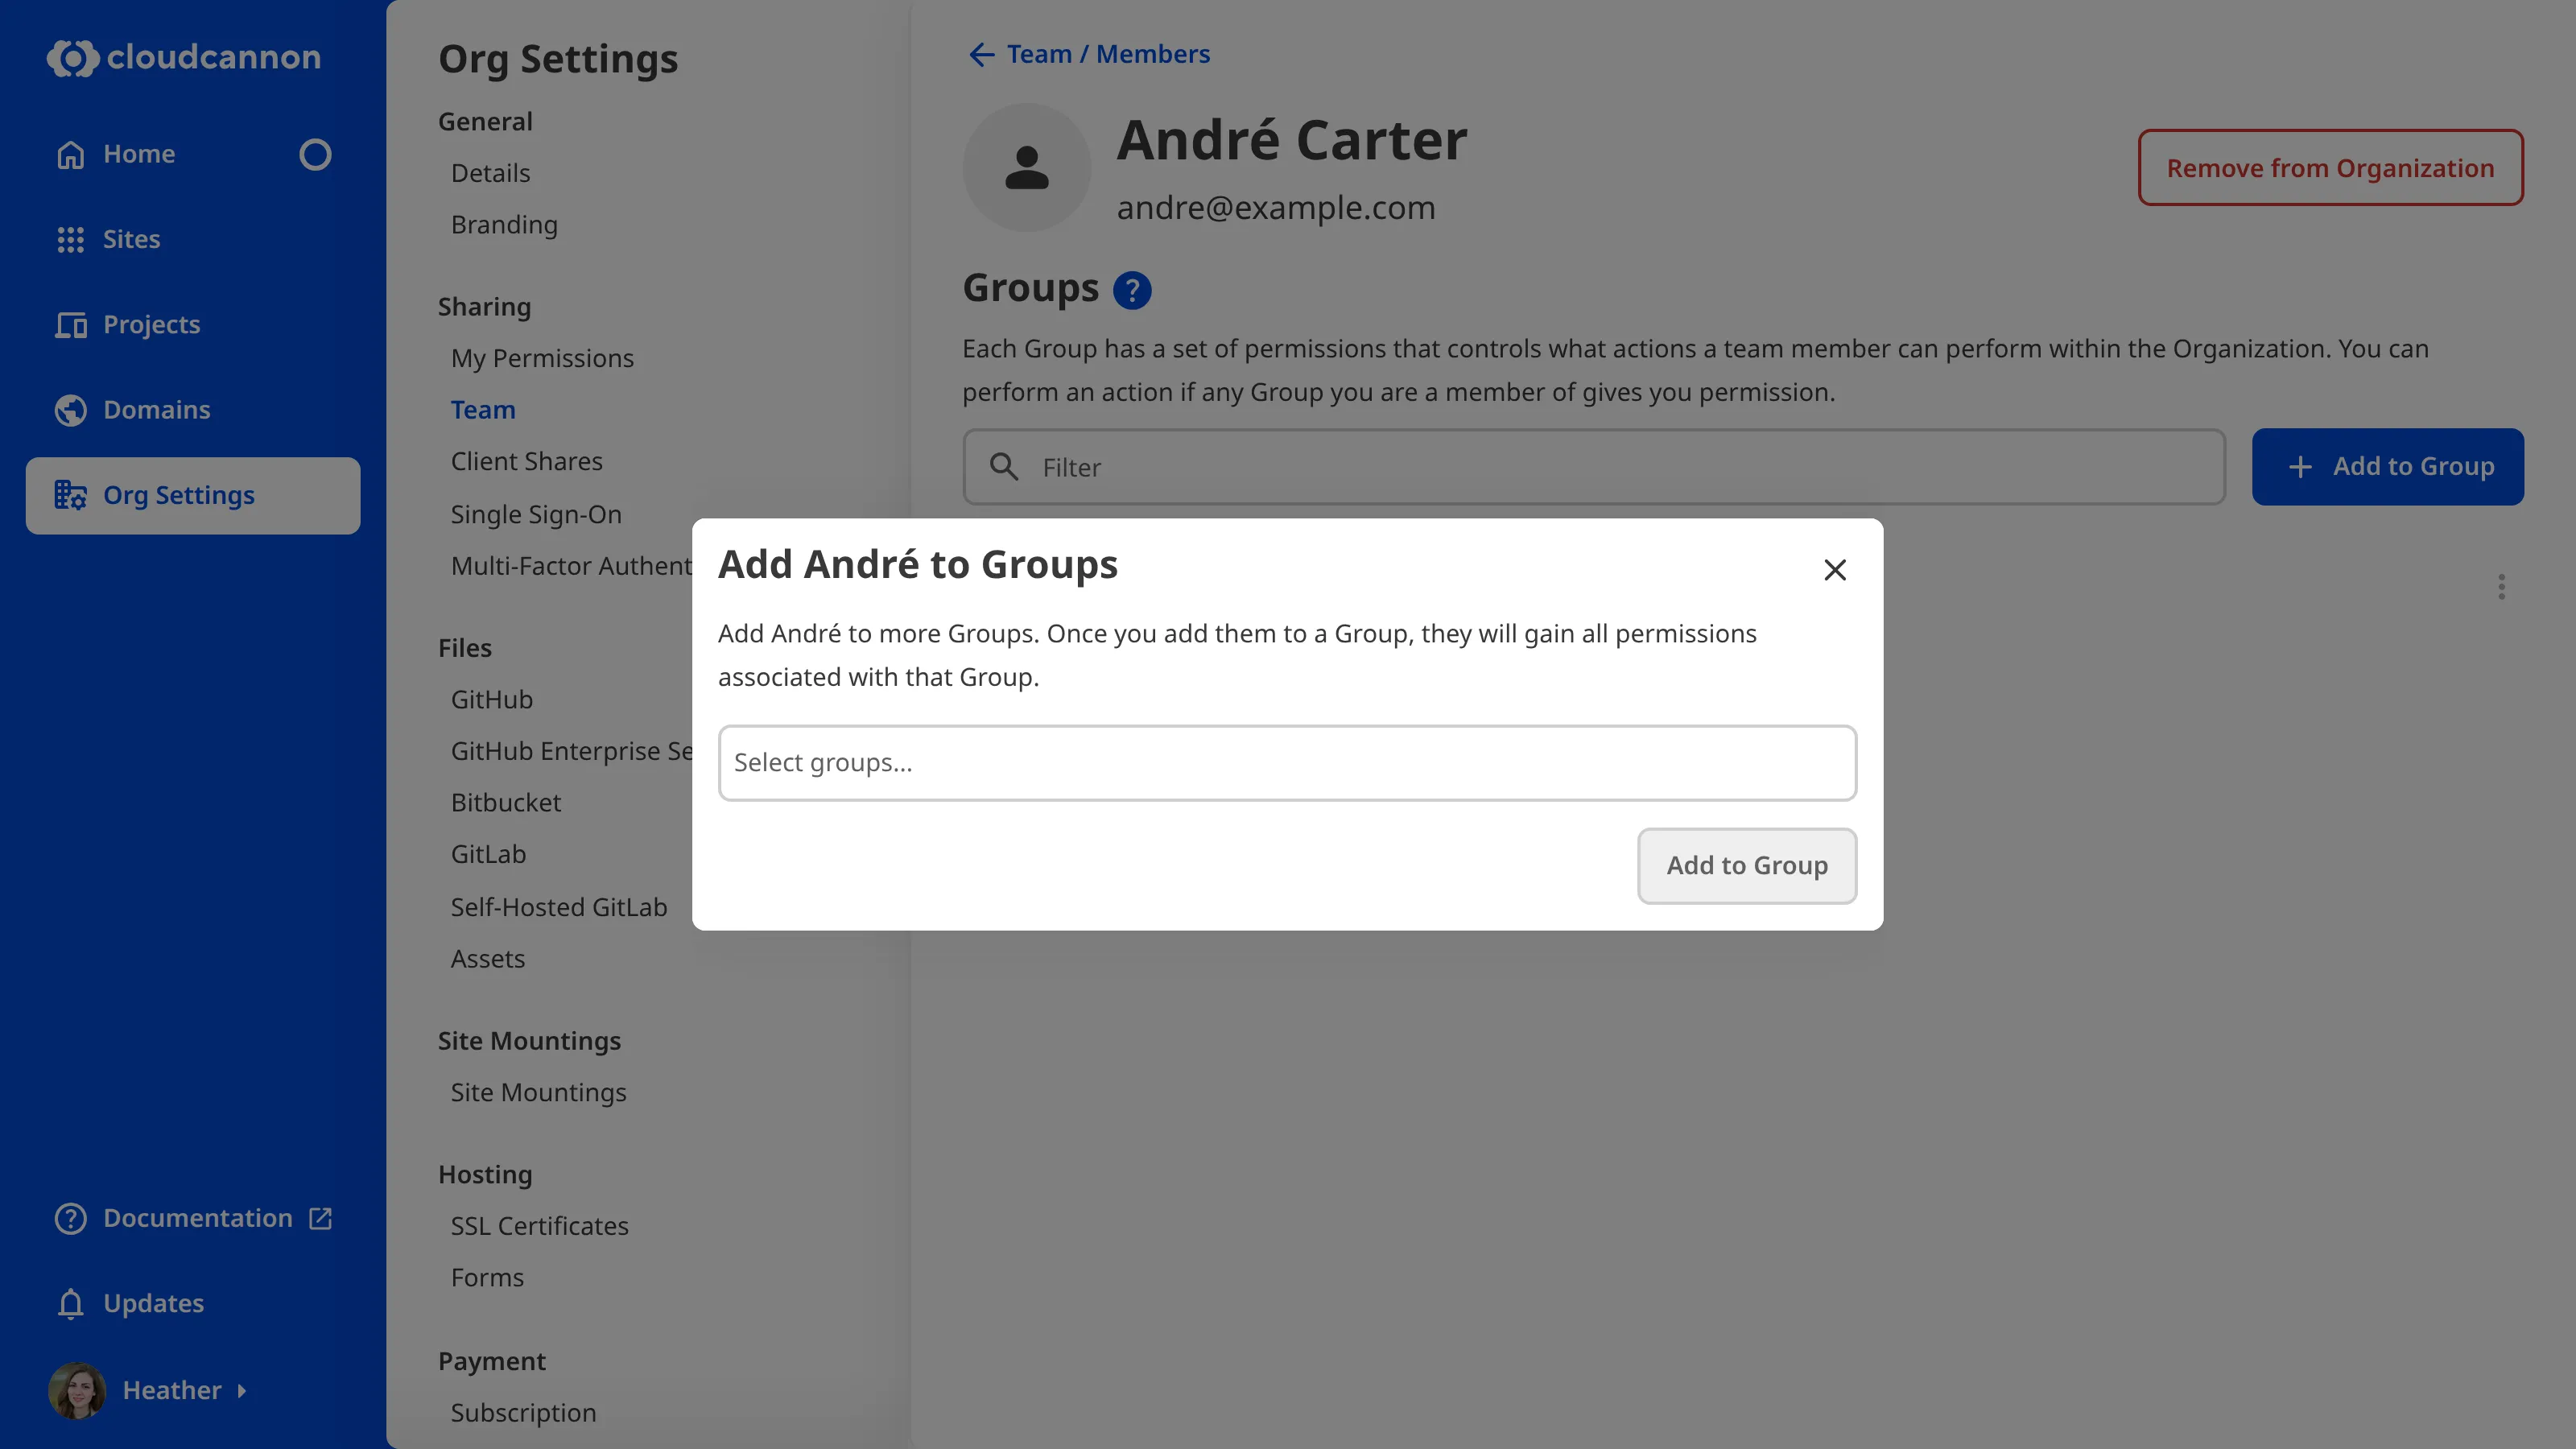This screenshot has width=2576, height=1449.
Task: Click the Filter groups input
Action: tap(1594, 467)
